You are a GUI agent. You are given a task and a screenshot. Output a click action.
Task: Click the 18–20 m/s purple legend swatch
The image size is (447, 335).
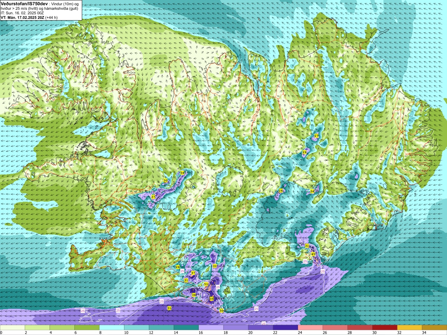(236, 327)
